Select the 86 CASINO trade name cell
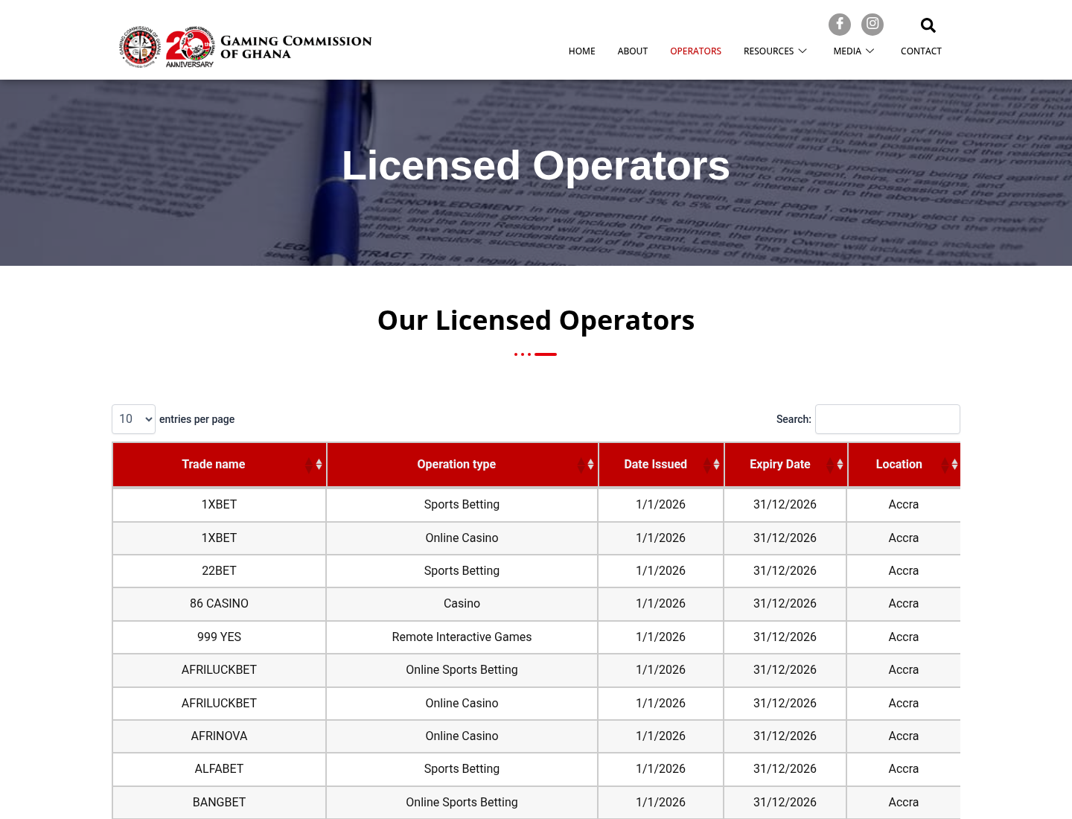Viewport: 1072px width, 819px height. 219,604
